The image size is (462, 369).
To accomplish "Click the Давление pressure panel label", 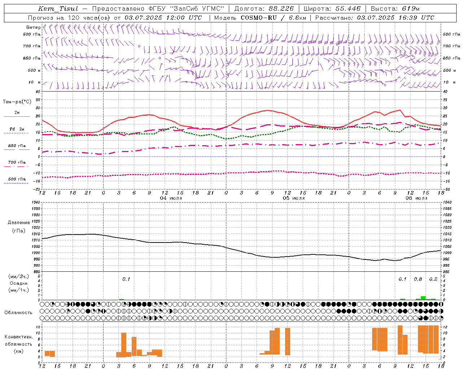I will [19, 222].
